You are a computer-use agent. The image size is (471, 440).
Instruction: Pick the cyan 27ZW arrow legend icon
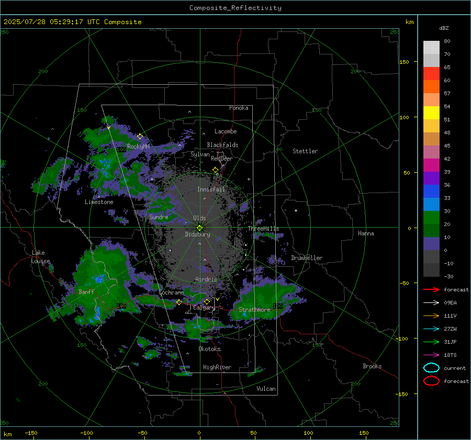pos(431,329)
